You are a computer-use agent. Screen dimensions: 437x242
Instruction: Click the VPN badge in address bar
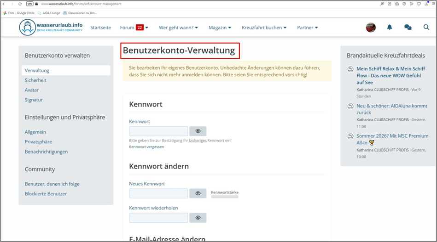30,4
